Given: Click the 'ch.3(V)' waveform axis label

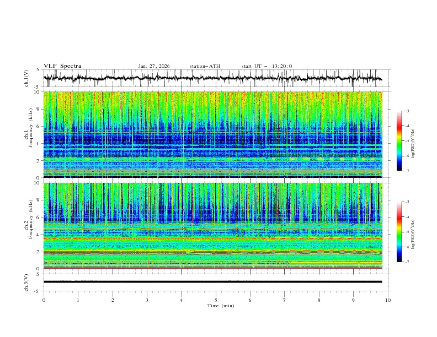Looking at the screenshot, I should pyautogui.click(x=26, y=282).
